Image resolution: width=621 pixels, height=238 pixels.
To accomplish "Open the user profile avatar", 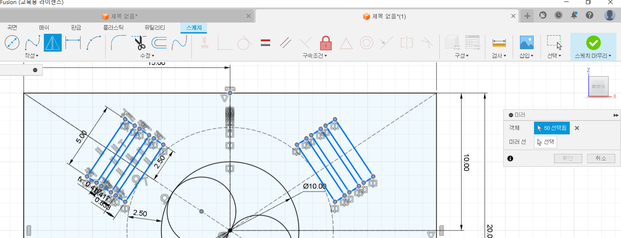I will (610, 15).
